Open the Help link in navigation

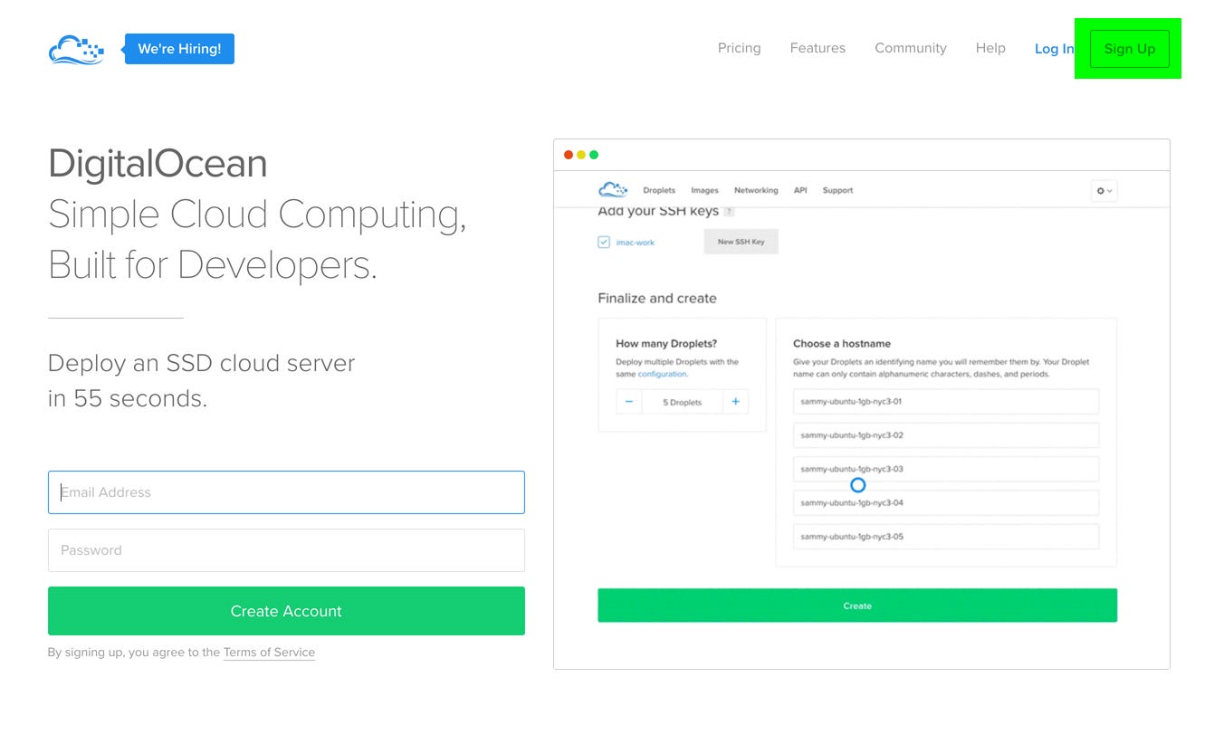tap(990, 48)
